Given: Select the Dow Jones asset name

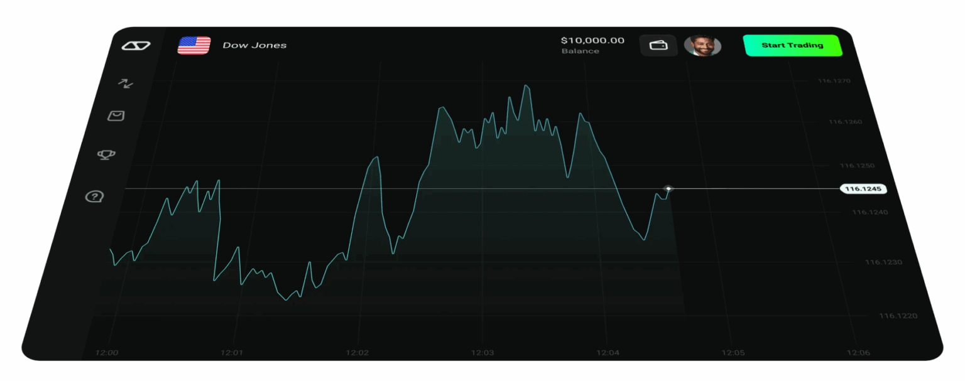Looking at the screenshot, I should pos(254,45).
